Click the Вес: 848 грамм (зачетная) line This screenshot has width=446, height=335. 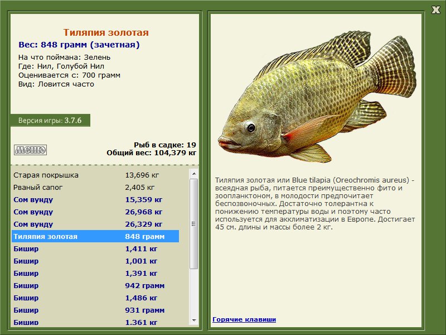pos(79,45)
